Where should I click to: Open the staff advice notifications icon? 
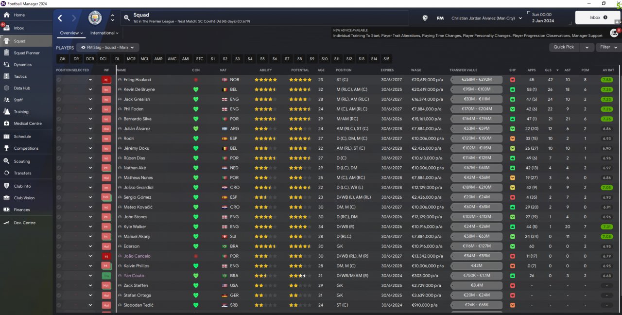click(614, 33)
